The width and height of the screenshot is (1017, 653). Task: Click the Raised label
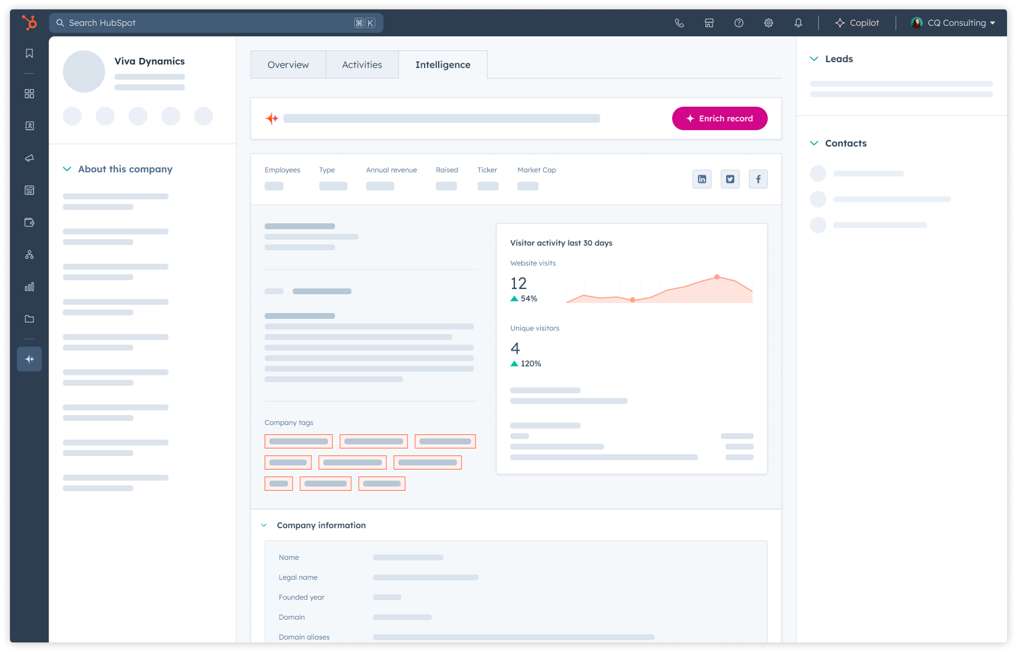pos(447,170)
